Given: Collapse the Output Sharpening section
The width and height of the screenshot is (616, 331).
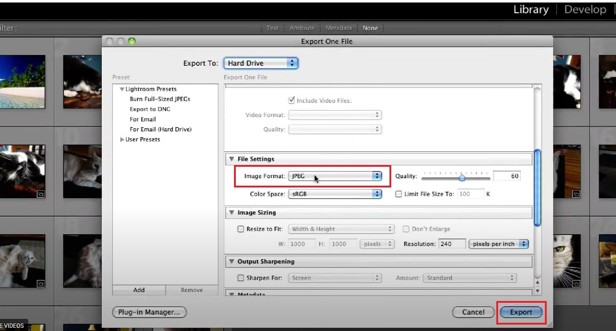Looking at the screenshot, I should (232, 261).
